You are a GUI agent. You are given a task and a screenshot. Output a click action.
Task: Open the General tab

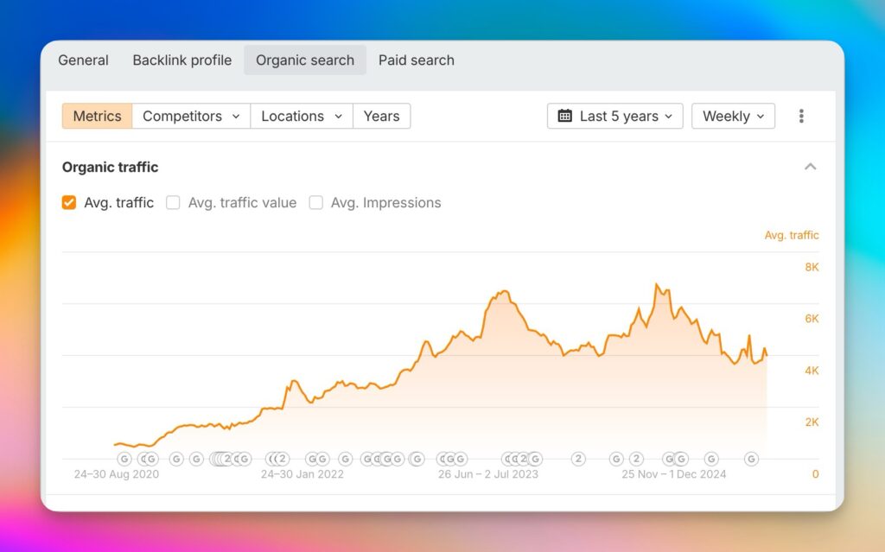pyautogui.click(x=83, y=60)
